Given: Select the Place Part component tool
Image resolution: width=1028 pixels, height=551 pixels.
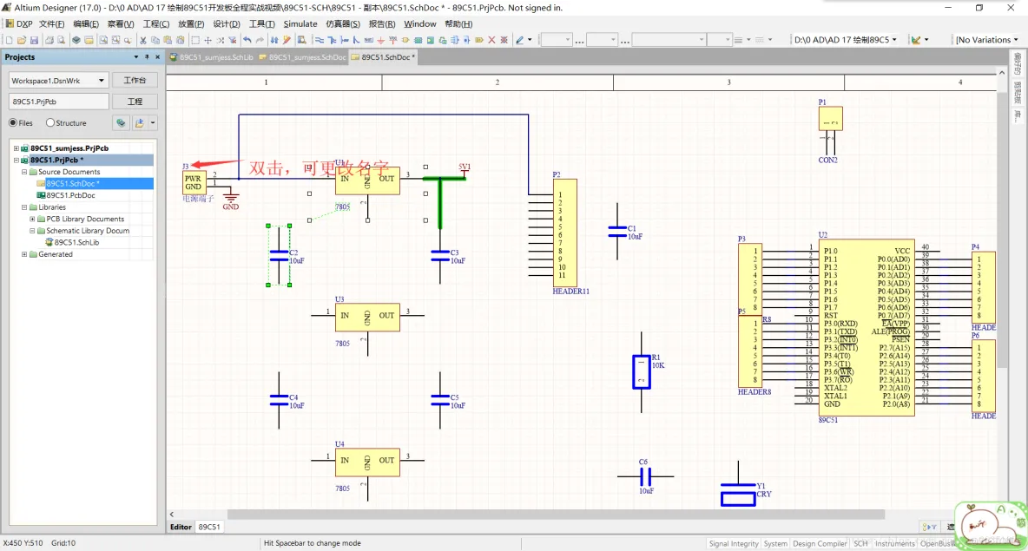Looking at the screenshot, I should [x=405, y=40].
